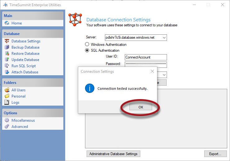The image size is (230, 161).
Task: Select Windows Authentication radio button
Action: pyautogui.click(x=87, y=44)
